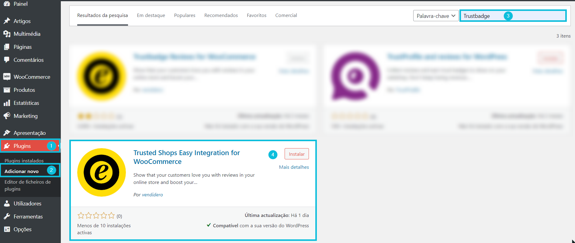
Task: Click the Artigos pin icon
Action: [7, 21]
